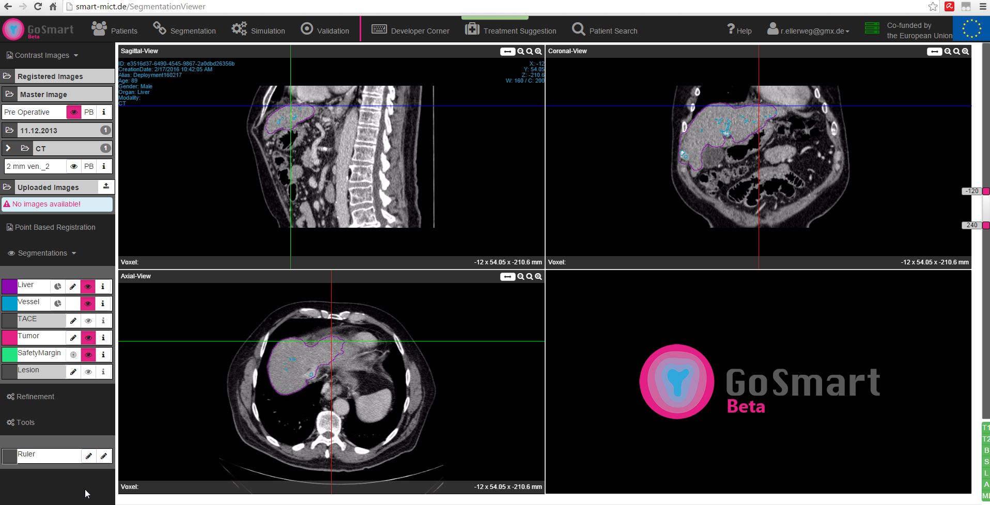The image size is (990, 505).
Task: Open the r.ellerweg@gmx.de user dropdown
Action: [809, 30]
